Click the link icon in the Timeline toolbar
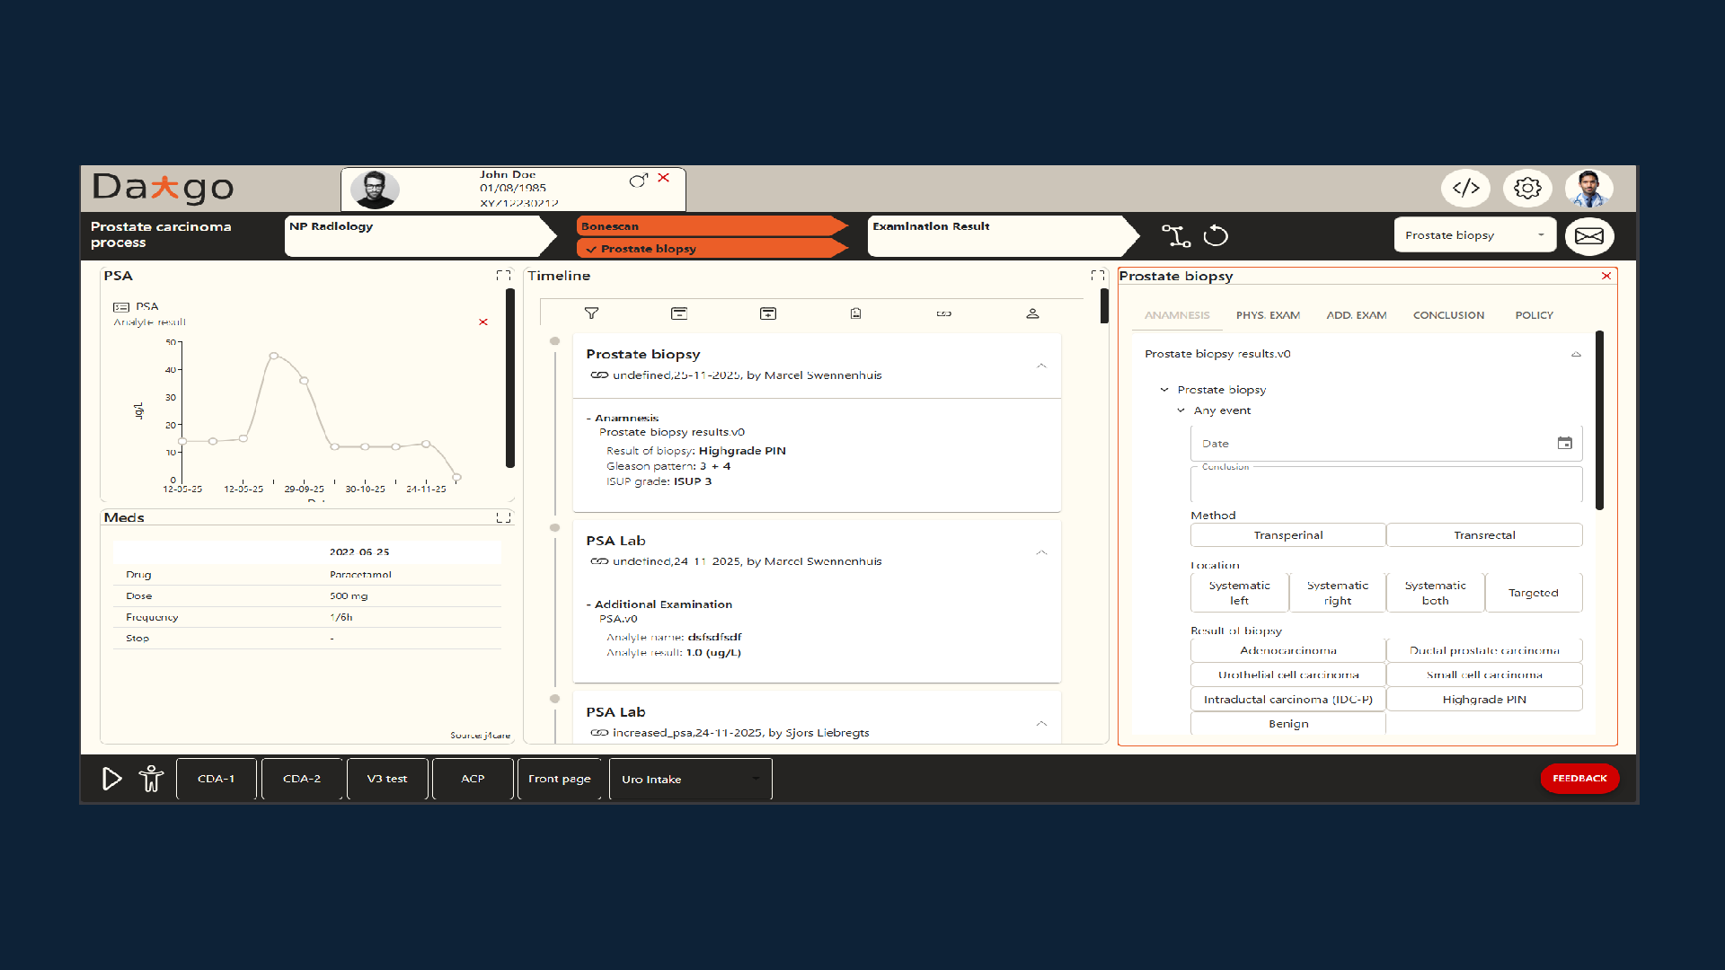The height and width of the screenshot is (970, 1725). click(x=943, y=313)
